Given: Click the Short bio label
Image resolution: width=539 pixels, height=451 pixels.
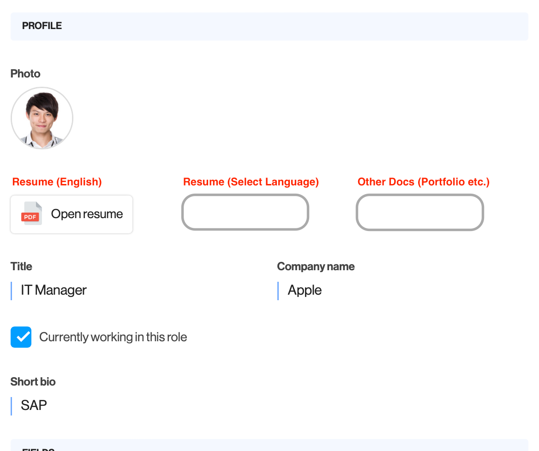Looking at the screenshot, I should (x=33, y=382).
